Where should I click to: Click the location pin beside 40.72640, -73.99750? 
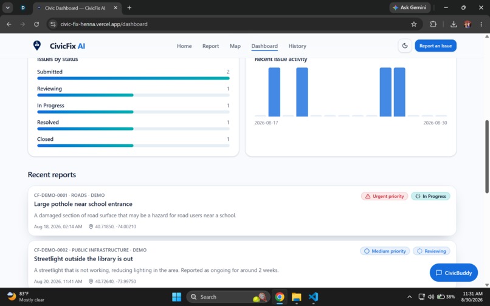(91, 281)
